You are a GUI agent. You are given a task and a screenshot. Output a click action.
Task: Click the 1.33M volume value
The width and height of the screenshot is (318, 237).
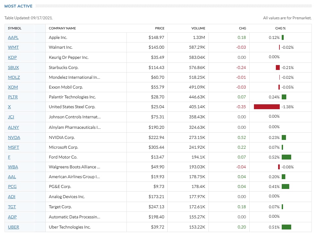pyautogui.click(x=199, y=38)
